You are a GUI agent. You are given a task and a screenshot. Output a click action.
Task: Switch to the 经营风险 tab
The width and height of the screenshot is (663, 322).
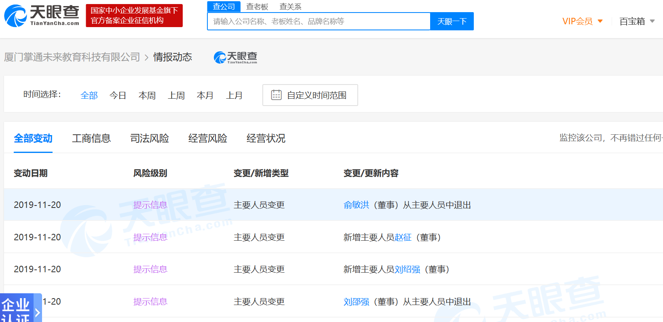(208, 138)
